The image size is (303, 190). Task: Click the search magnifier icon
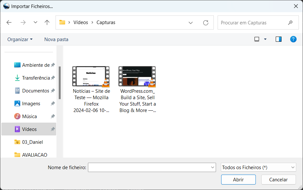[x=290, y=22]
